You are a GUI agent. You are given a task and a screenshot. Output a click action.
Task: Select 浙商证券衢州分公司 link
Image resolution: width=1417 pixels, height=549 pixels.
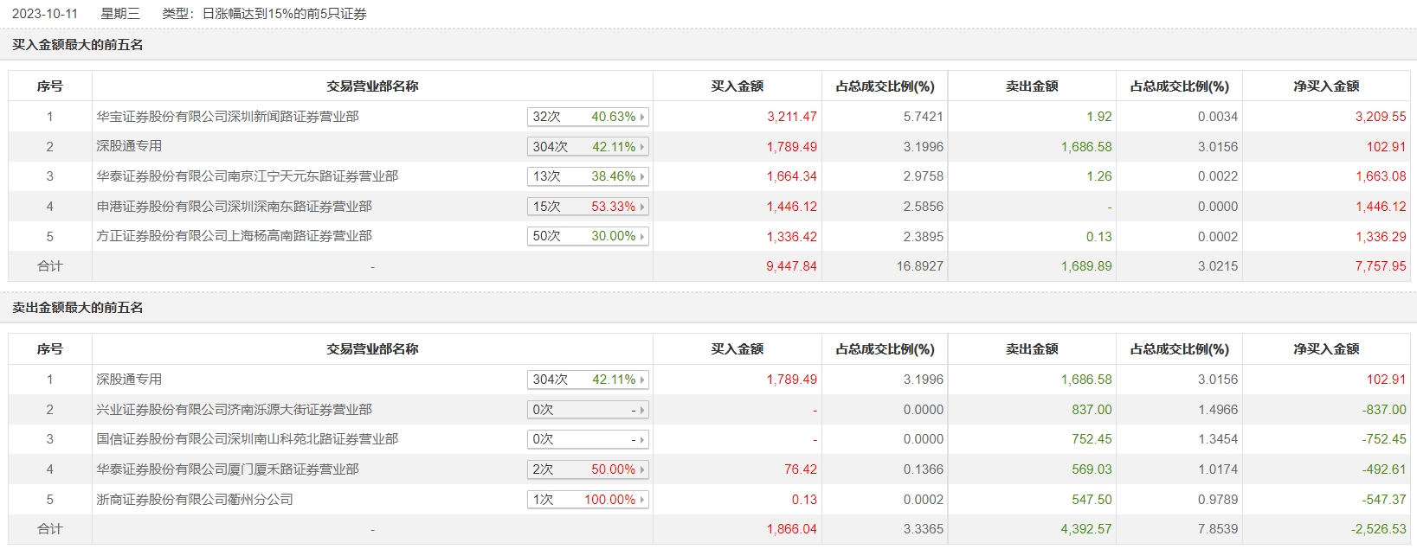pos(194,500)
